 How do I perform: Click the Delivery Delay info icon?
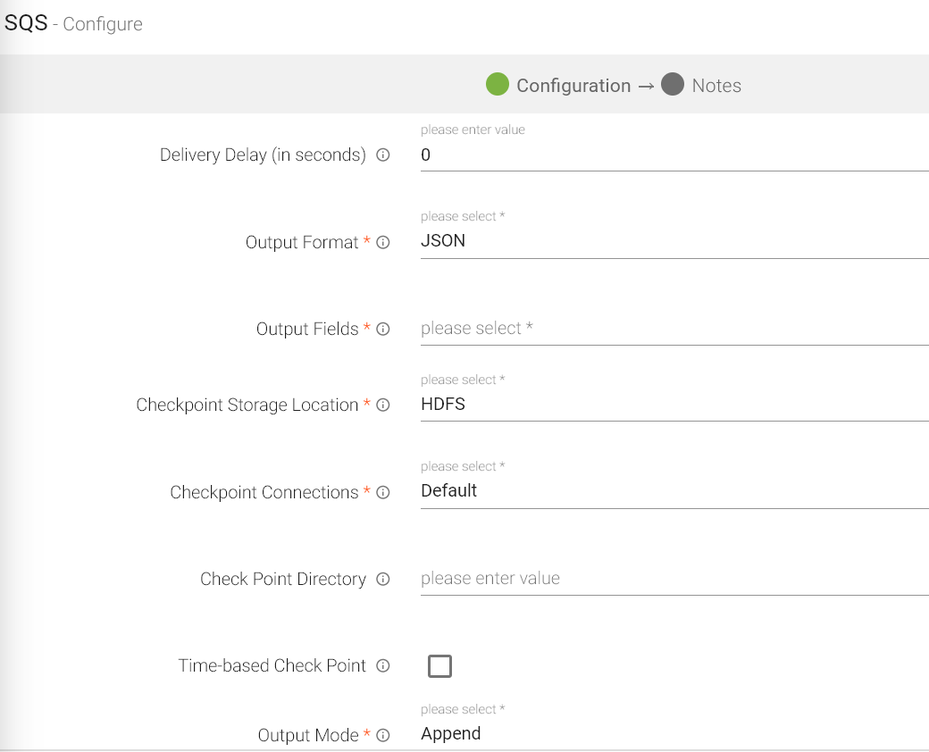click(x=383, y=155)
